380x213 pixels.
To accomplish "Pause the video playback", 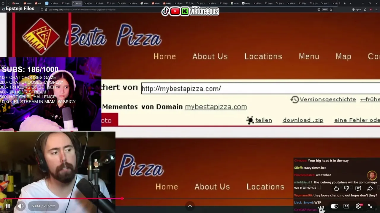I will coord(8,206).
